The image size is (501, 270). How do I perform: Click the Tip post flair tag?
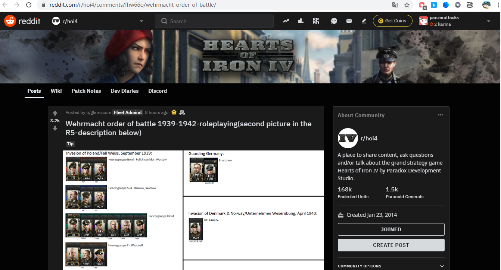(70, 144)
